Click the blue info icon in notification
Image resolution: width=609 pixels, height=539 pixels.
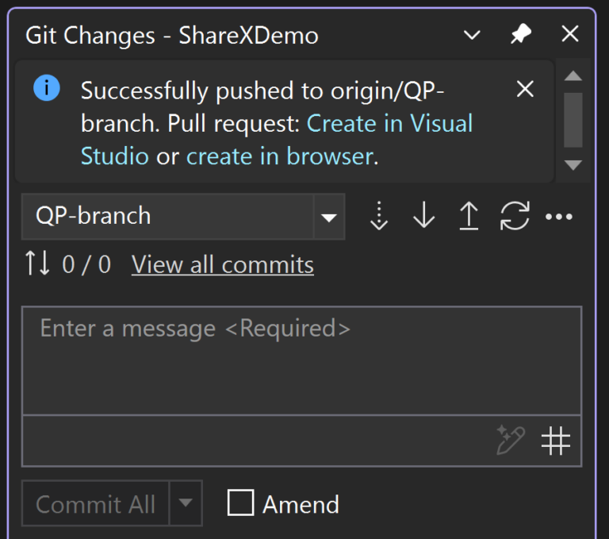click(x=47, y=89)
